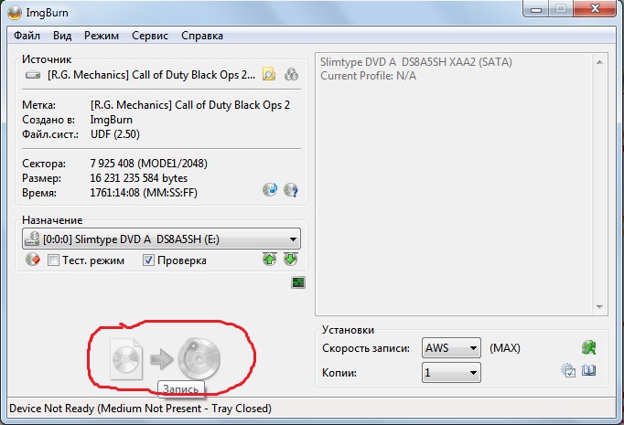Open the Сервис menu

coord(150,36)
